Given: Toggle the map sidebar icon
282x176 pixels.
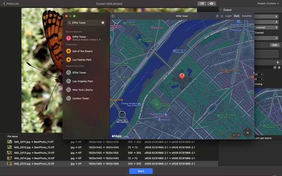Looking at the screenshot, I should [113, 16].
